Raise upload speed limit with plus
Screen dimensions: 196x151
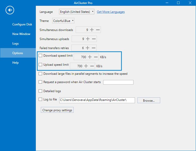[86, 66]
